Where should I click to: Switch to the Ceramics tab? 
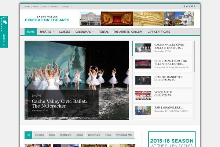[x=40, y=135]
